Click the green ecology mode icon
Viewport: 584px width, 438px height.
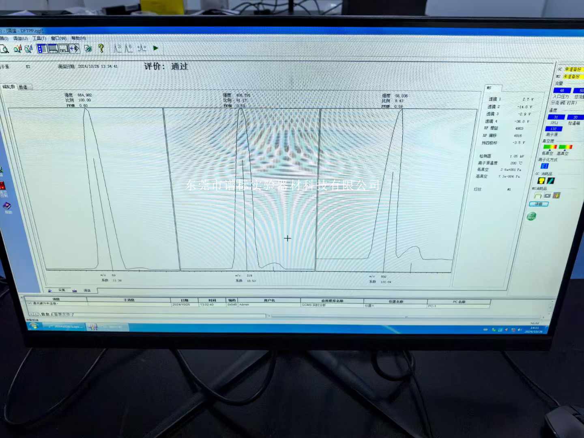pos(531,217)
